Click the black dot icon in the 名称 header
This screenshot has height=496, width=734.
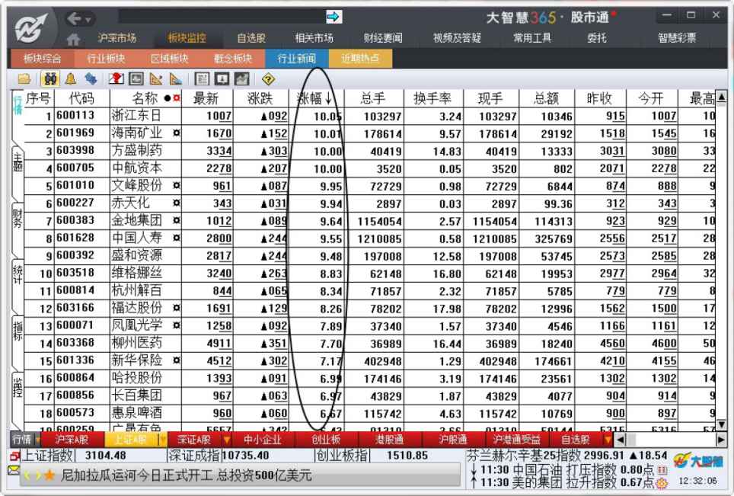168,98
